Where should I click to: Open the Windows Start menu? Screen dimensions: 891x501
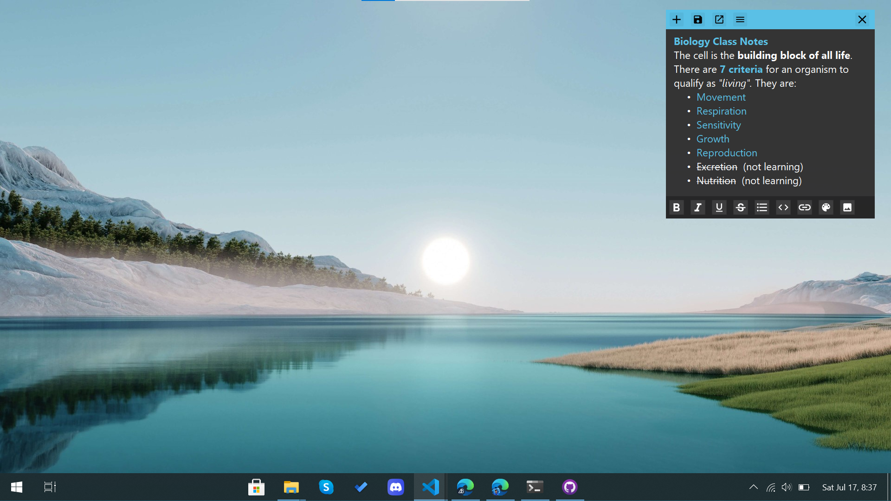pyautogui.click(x=17, y=487)
